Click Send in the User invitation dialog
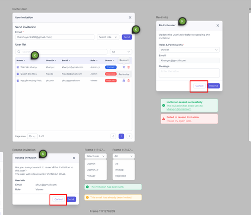Screen dimensions: 251x215 (127, 37)
